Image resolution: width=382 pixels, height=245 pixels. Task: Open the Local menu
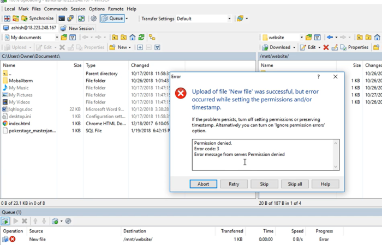pyautogui.click(x=10, y=9)
